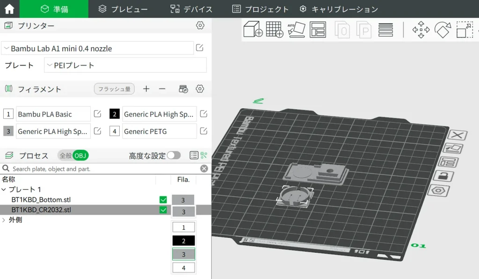Image resolution: width=479 pixels, height=279 pixels.
Task: Open plate settings hexagon icon beside the build plate
Action: click(x=438, y=191)
